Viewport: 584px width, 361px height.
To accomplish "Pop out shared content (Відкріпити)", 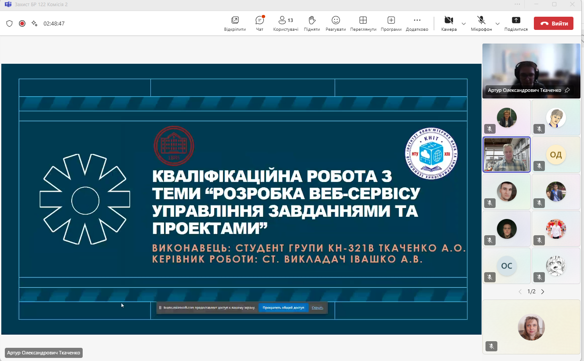I will tap(235, 23).
